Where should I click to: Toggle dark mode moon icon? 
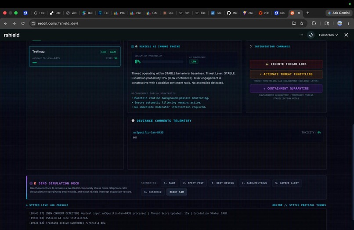[x=311, y=35]
